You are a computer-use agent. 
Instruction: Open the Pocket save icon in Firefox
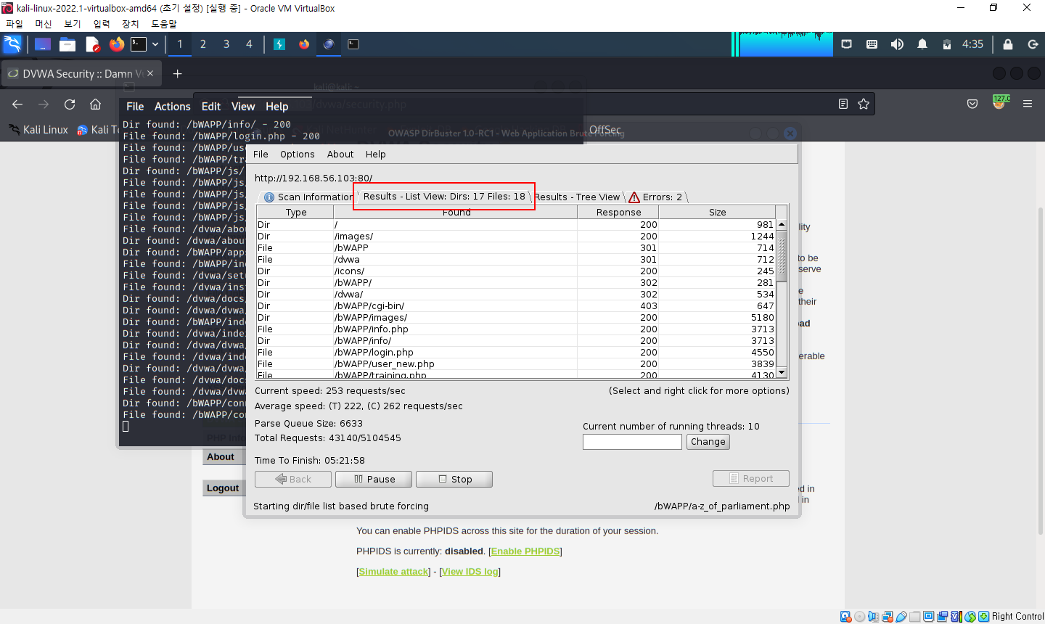(972, 104)
